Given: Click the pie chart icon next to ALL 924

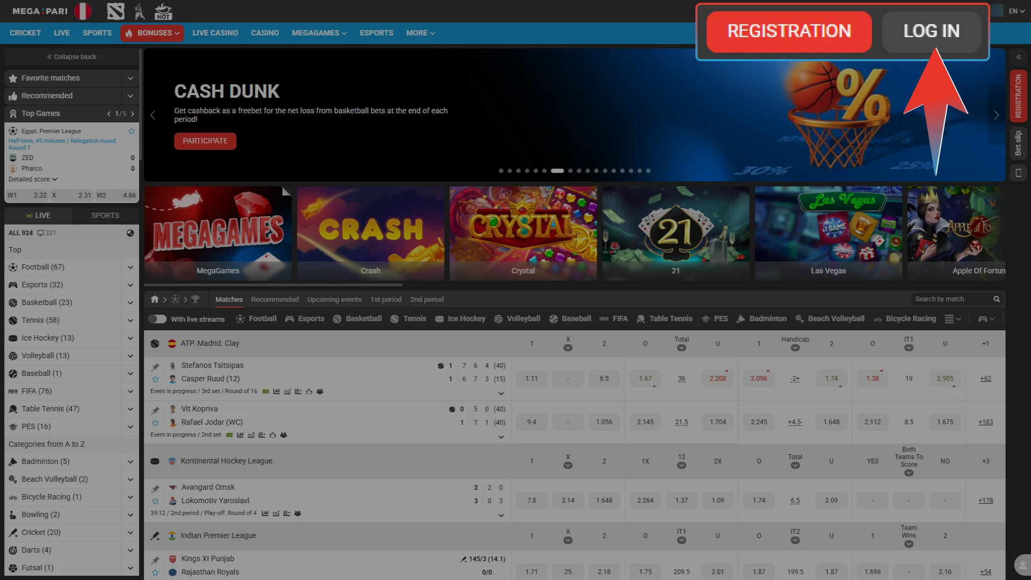Looking at the screenshot, I should pyautogui.click(x=130, y=233).
